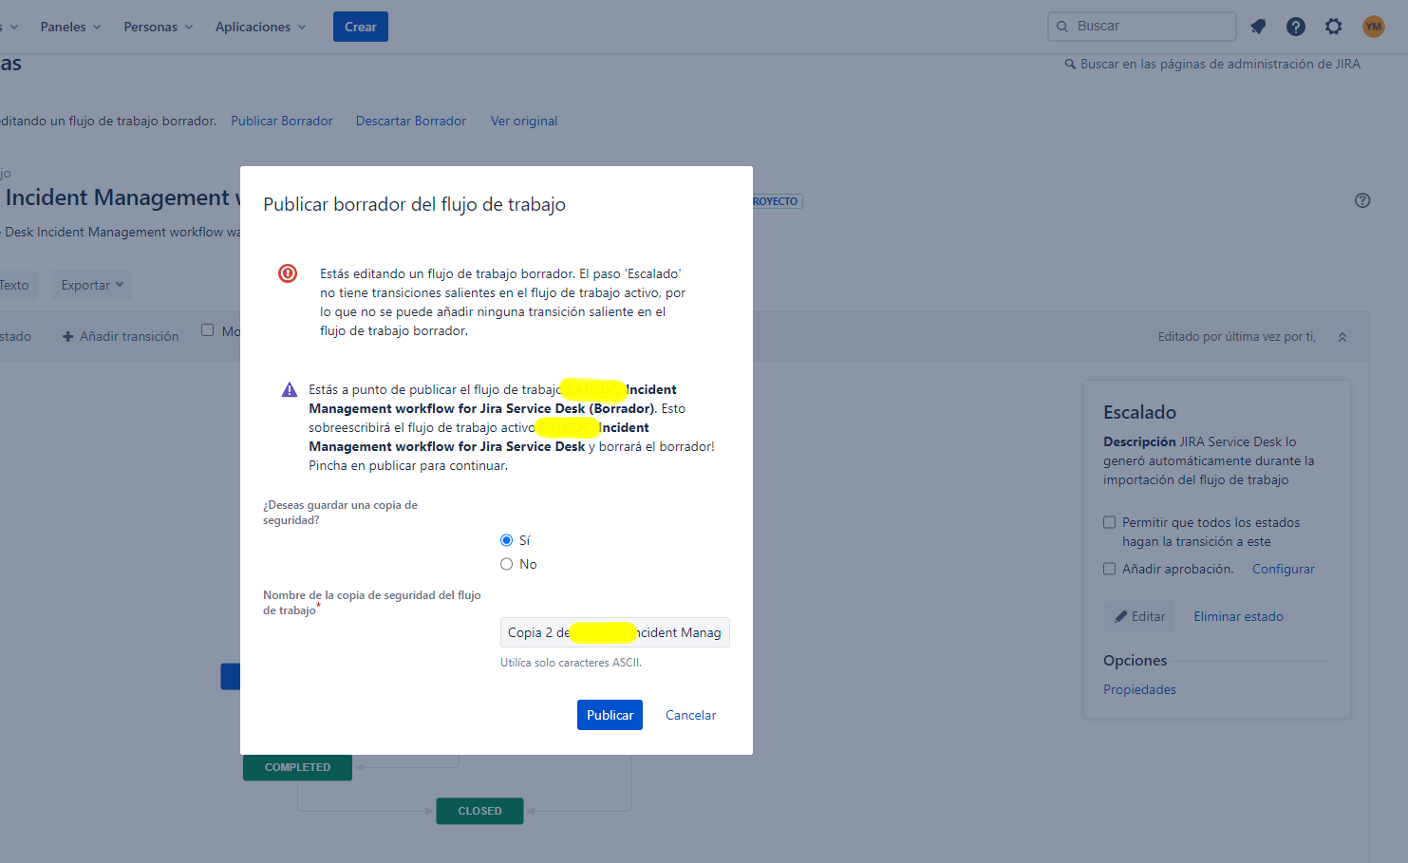Click the blue Crear button

click(361, 27)
